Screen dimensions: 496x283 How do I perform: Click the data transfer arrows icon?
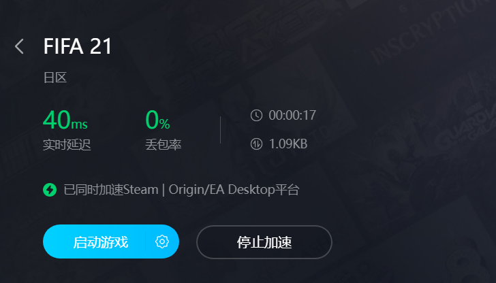point(256,144)
